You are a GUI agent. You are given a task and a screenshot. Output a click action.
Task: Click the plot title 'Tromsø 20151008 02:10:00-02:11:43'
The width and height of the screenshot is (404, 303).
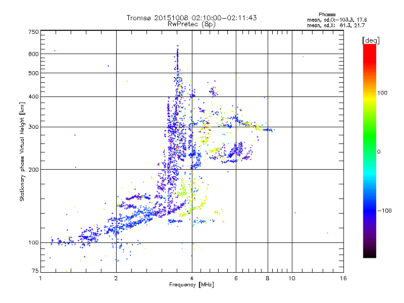pyautogui.click(x=191, y=18)
